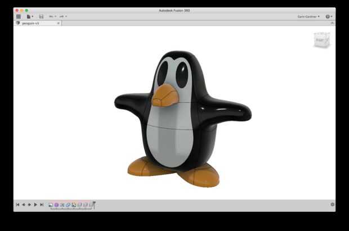Screen dimensions: 349x231
Task: Close the penguin document tab
Action: (x=59, y=23)
